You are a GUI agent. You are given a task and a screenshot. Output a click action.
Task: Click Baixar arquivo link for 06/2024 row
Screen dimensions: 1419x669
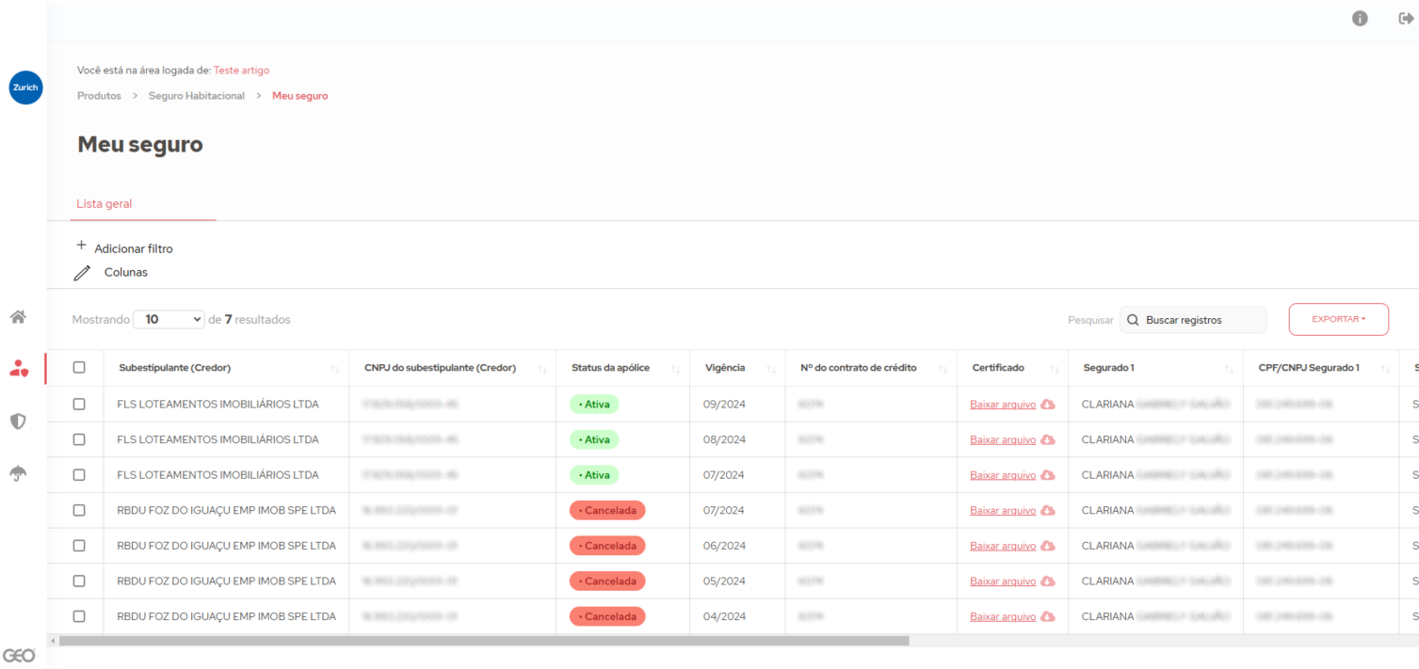pyautogui.click(x=1003, y=546)
